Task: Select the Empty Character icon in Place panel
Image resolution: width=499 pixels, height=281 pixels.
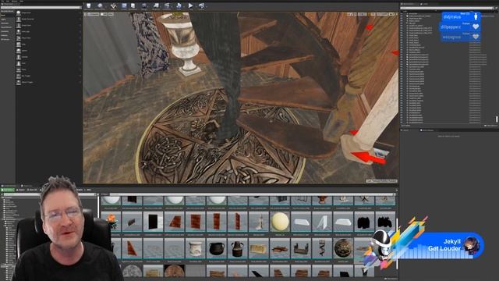Action: (19, 19)
